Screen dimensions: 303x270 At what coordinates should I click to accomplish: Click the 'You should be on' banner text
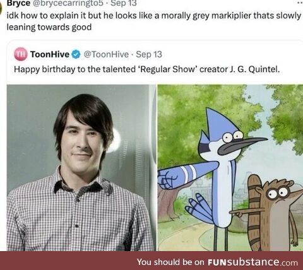coord(170,262)
